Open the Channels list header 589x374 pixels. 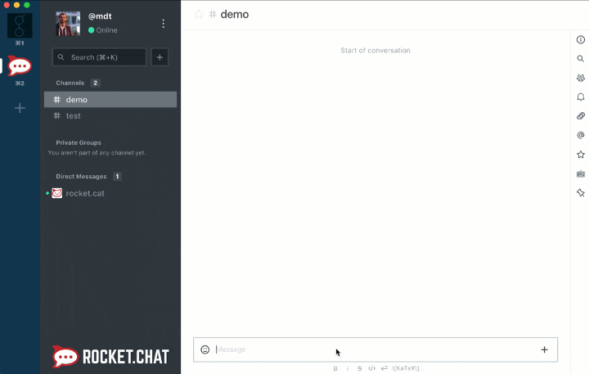[70, 83]
